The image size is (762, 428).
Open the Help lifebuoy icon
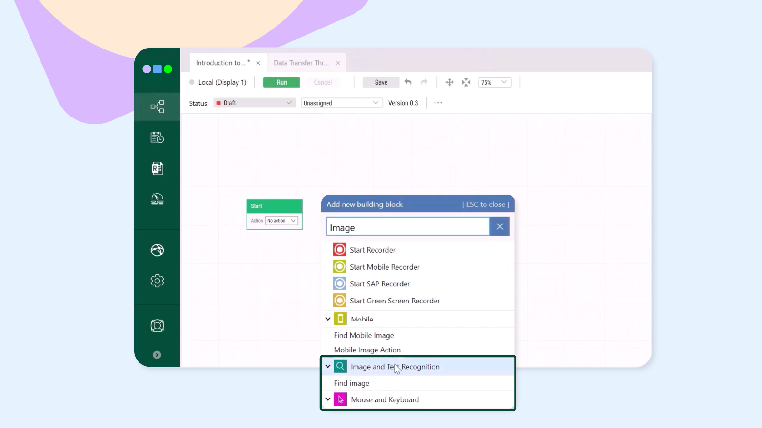[x=157, y=325]
